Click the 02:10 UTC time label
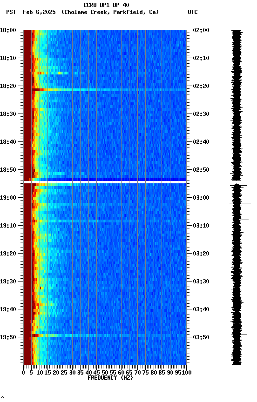The width and height of the screenshot is (257, 402). point(201,58)
